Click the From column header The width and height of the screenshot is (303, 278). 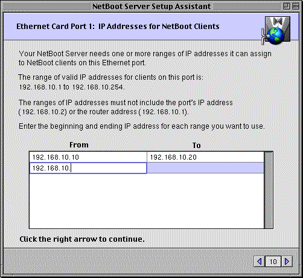click(79, 145)
